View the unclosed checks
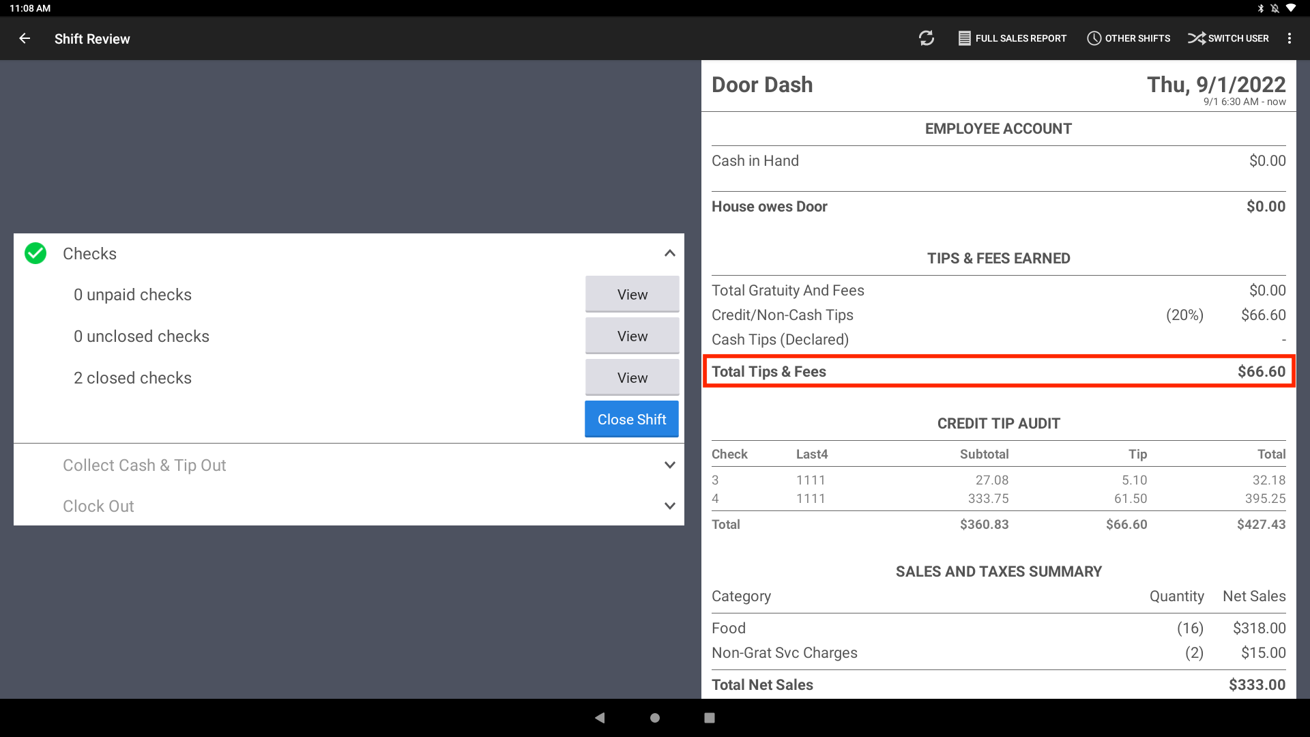This screenshot has width=1310, height=737. 632,336
